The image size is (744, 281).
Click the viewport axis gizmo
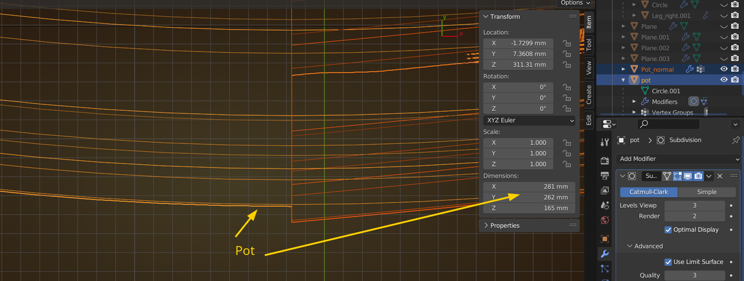coord(449,27)
